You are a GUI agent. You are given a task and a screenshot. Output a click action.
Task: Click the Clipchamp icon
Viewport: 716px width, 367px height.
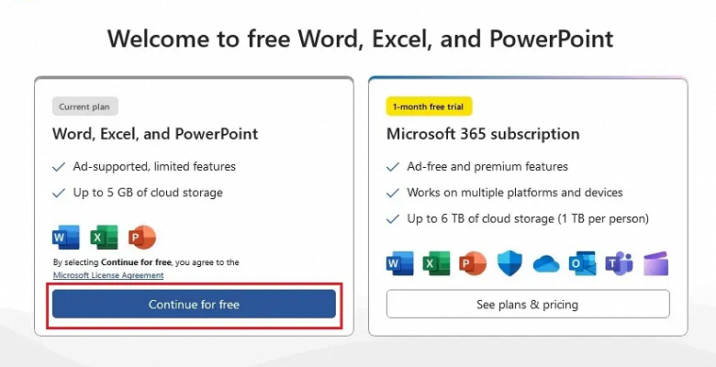coord(655,263)
